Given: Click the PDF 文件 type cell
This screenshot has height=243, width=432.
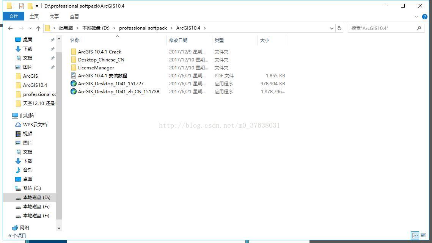Looking at the screenshot, I should [224, 76].
